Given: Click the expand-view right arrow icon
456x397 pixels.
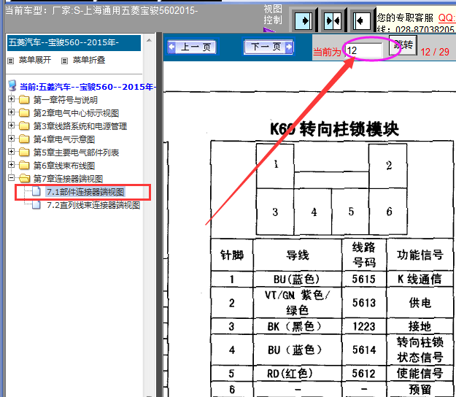Looking at the screenshot, I should tap(304, 20).
